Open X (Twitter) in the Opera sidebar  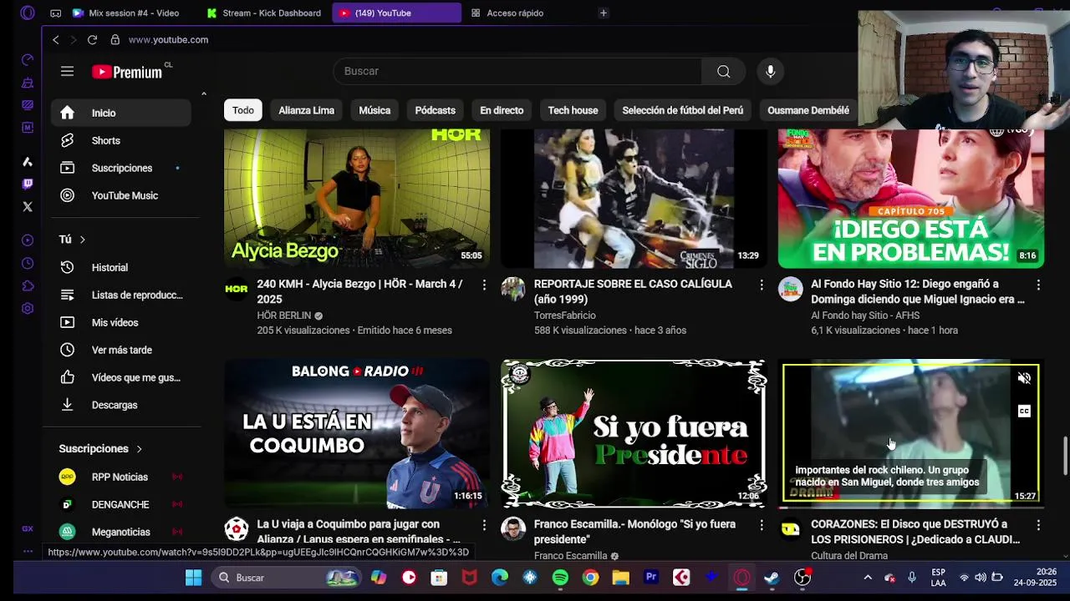click(x=28, y=206)
